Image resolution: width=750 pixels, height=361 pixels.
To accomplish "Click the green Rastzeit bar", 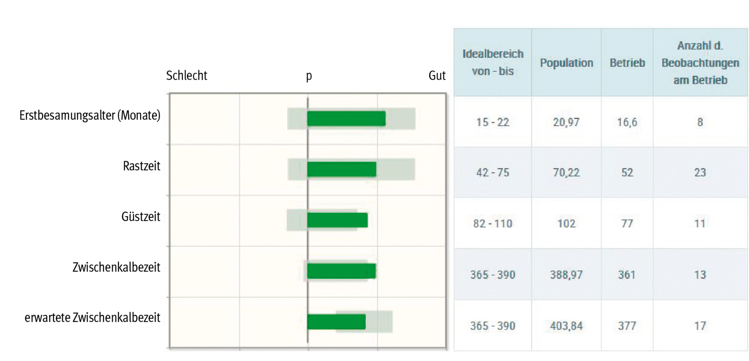I will [341, 169].
